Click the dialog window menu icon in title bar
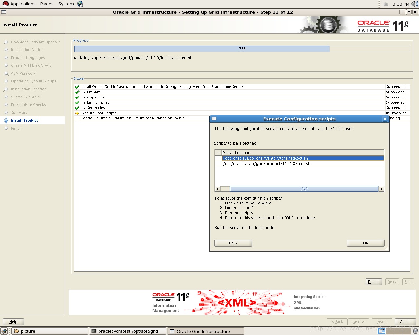The width and height of the screenshot is (419, 335). pyautogui.click(x=214, y=119)
